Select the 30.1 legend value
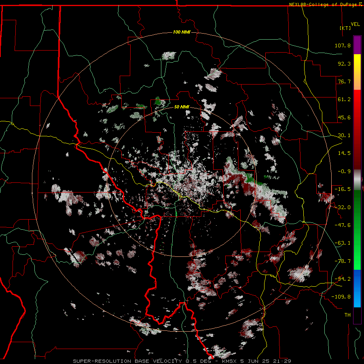 coord(344,135)
